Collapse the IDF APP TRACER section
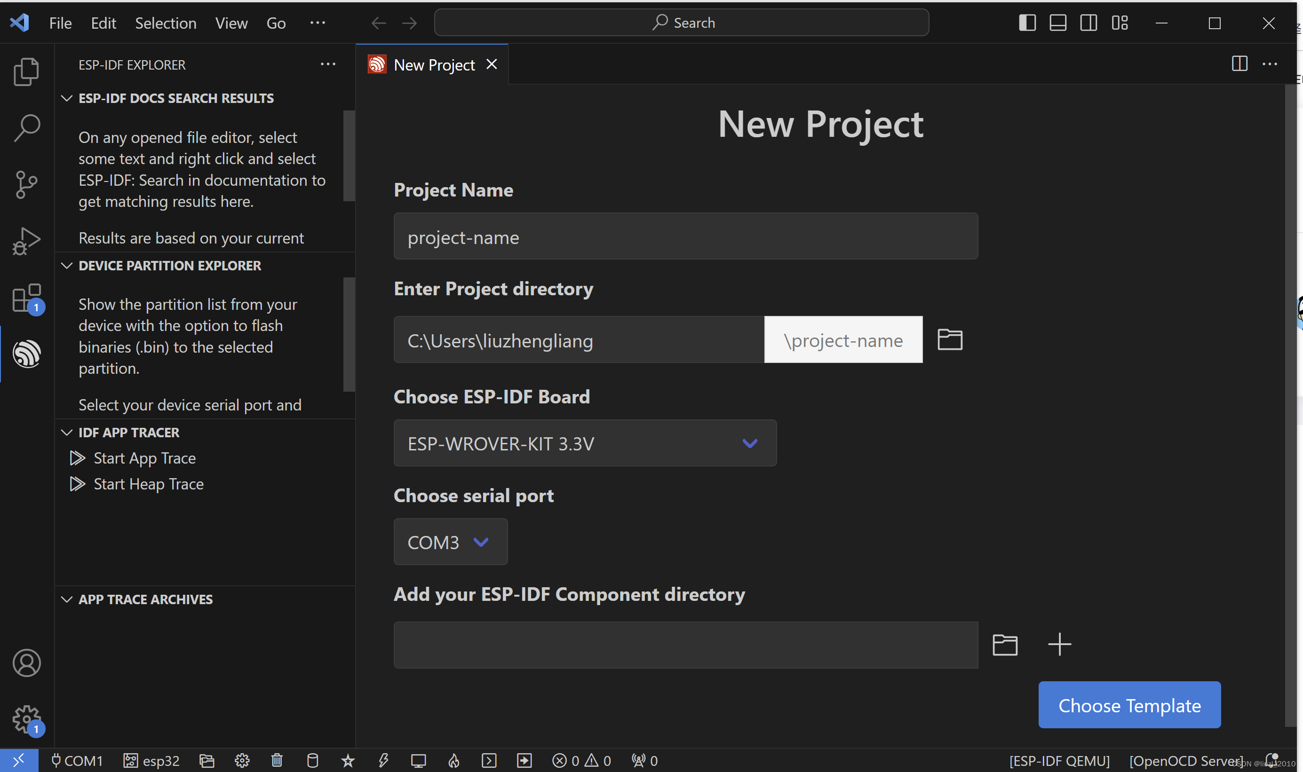 [x=67, y=432]
